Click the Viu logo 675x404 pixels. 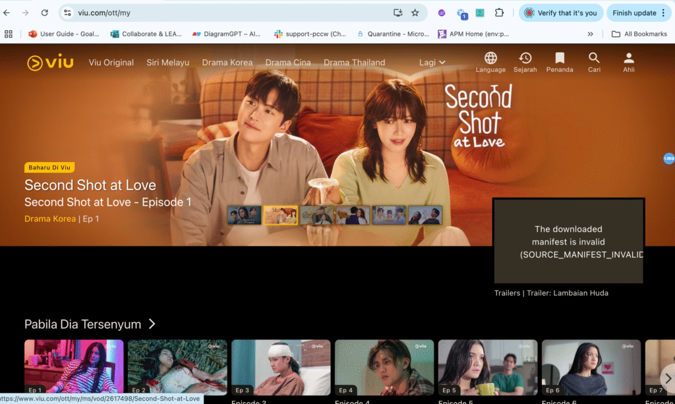tap(50, 63)
